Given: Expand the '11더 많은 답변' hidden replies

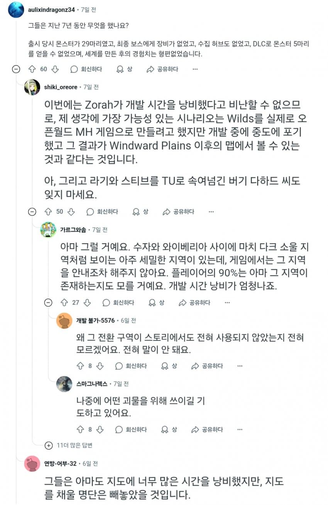Looking at the screenshot, I should click(x=49, y=445).
